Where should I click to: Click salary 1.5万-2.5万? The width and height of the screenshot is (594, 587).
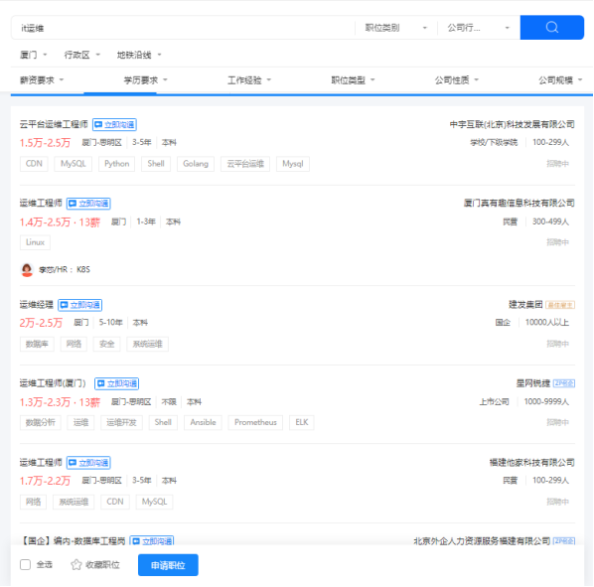coord(45,143)
